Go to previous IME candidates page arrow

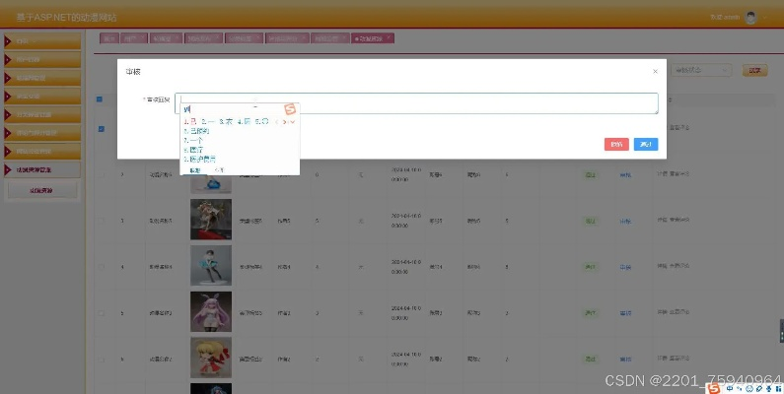[276, 122]
